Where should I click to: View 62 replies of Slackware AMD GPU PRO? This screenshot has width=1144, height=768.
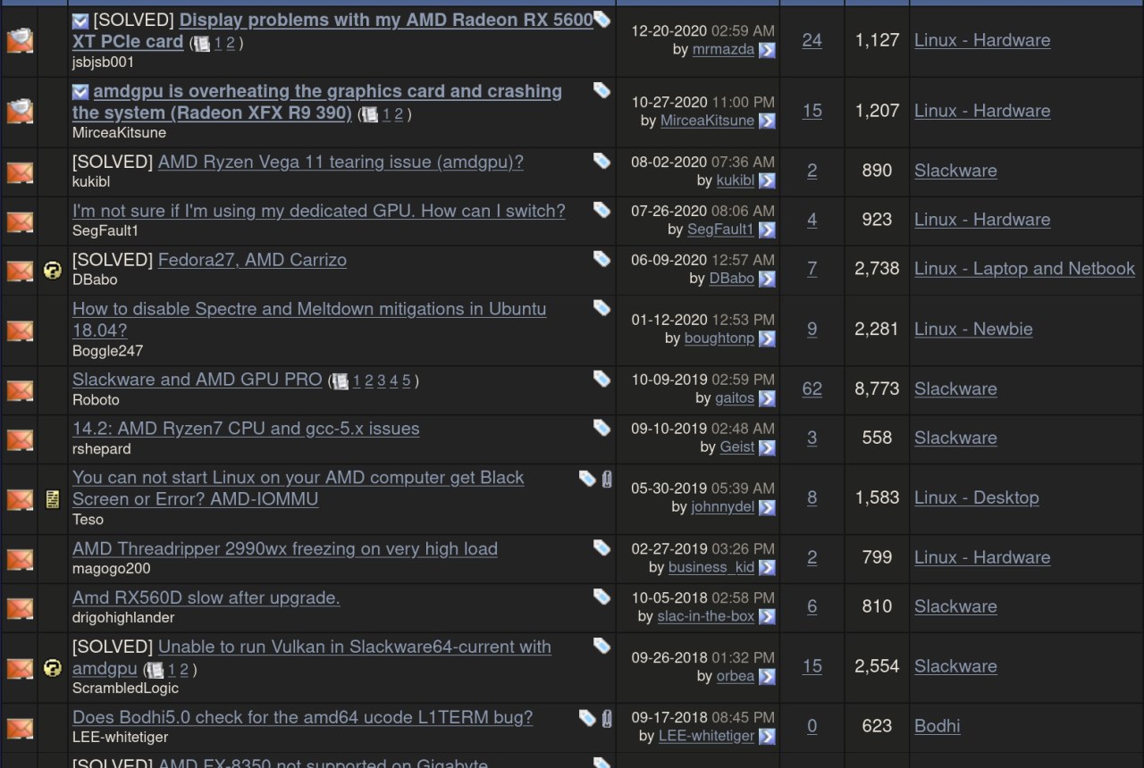pyautogui.click(x=812, y=388)
